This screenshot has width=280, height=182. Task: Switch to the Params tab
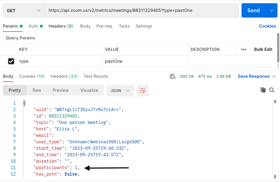click(13, 26)
